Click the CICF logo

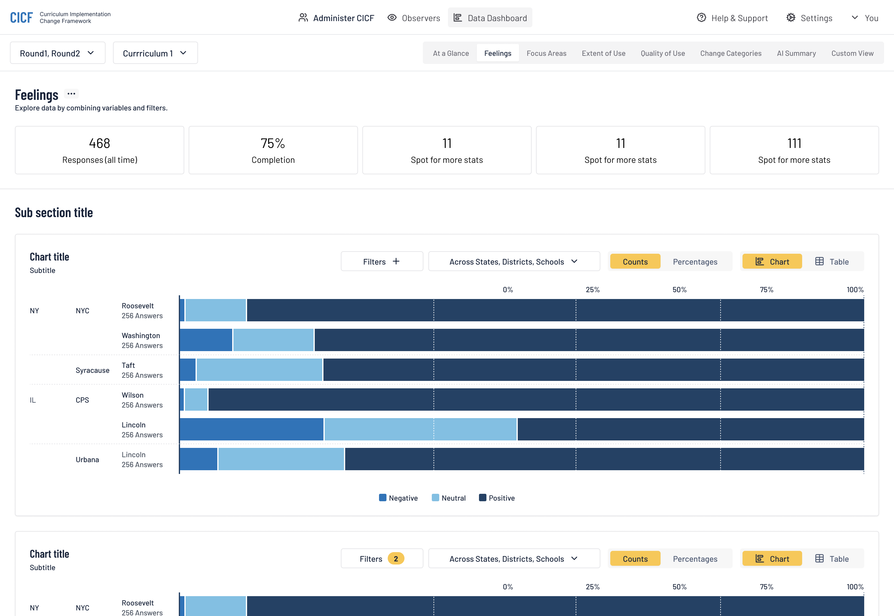tap(21, 18)
